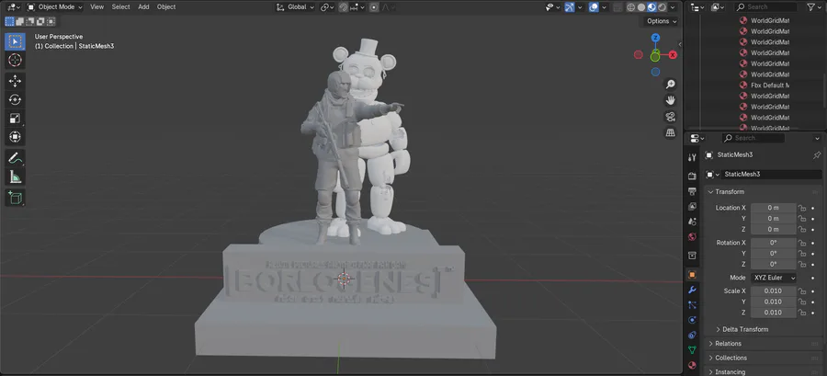Toggle the show overlays button
The width and height of the screenshot is (827, 376).
click(x=594, y=7)
